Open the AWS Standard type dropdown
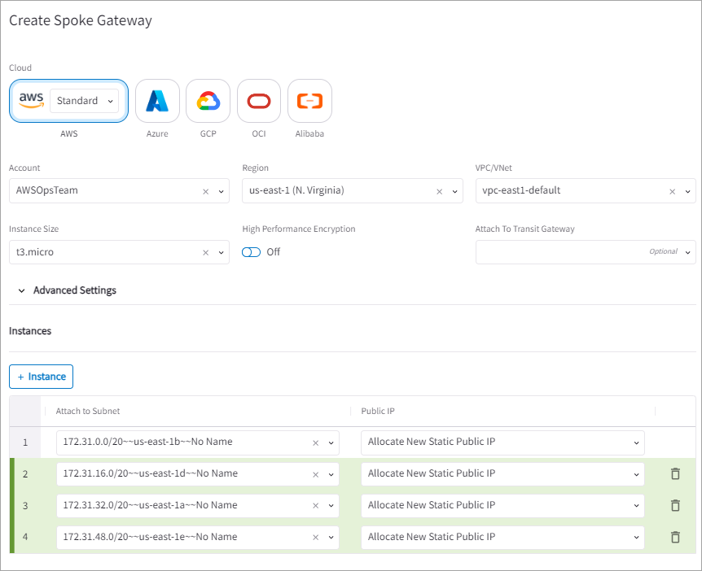The image size is (702, 571). (85, 101)
